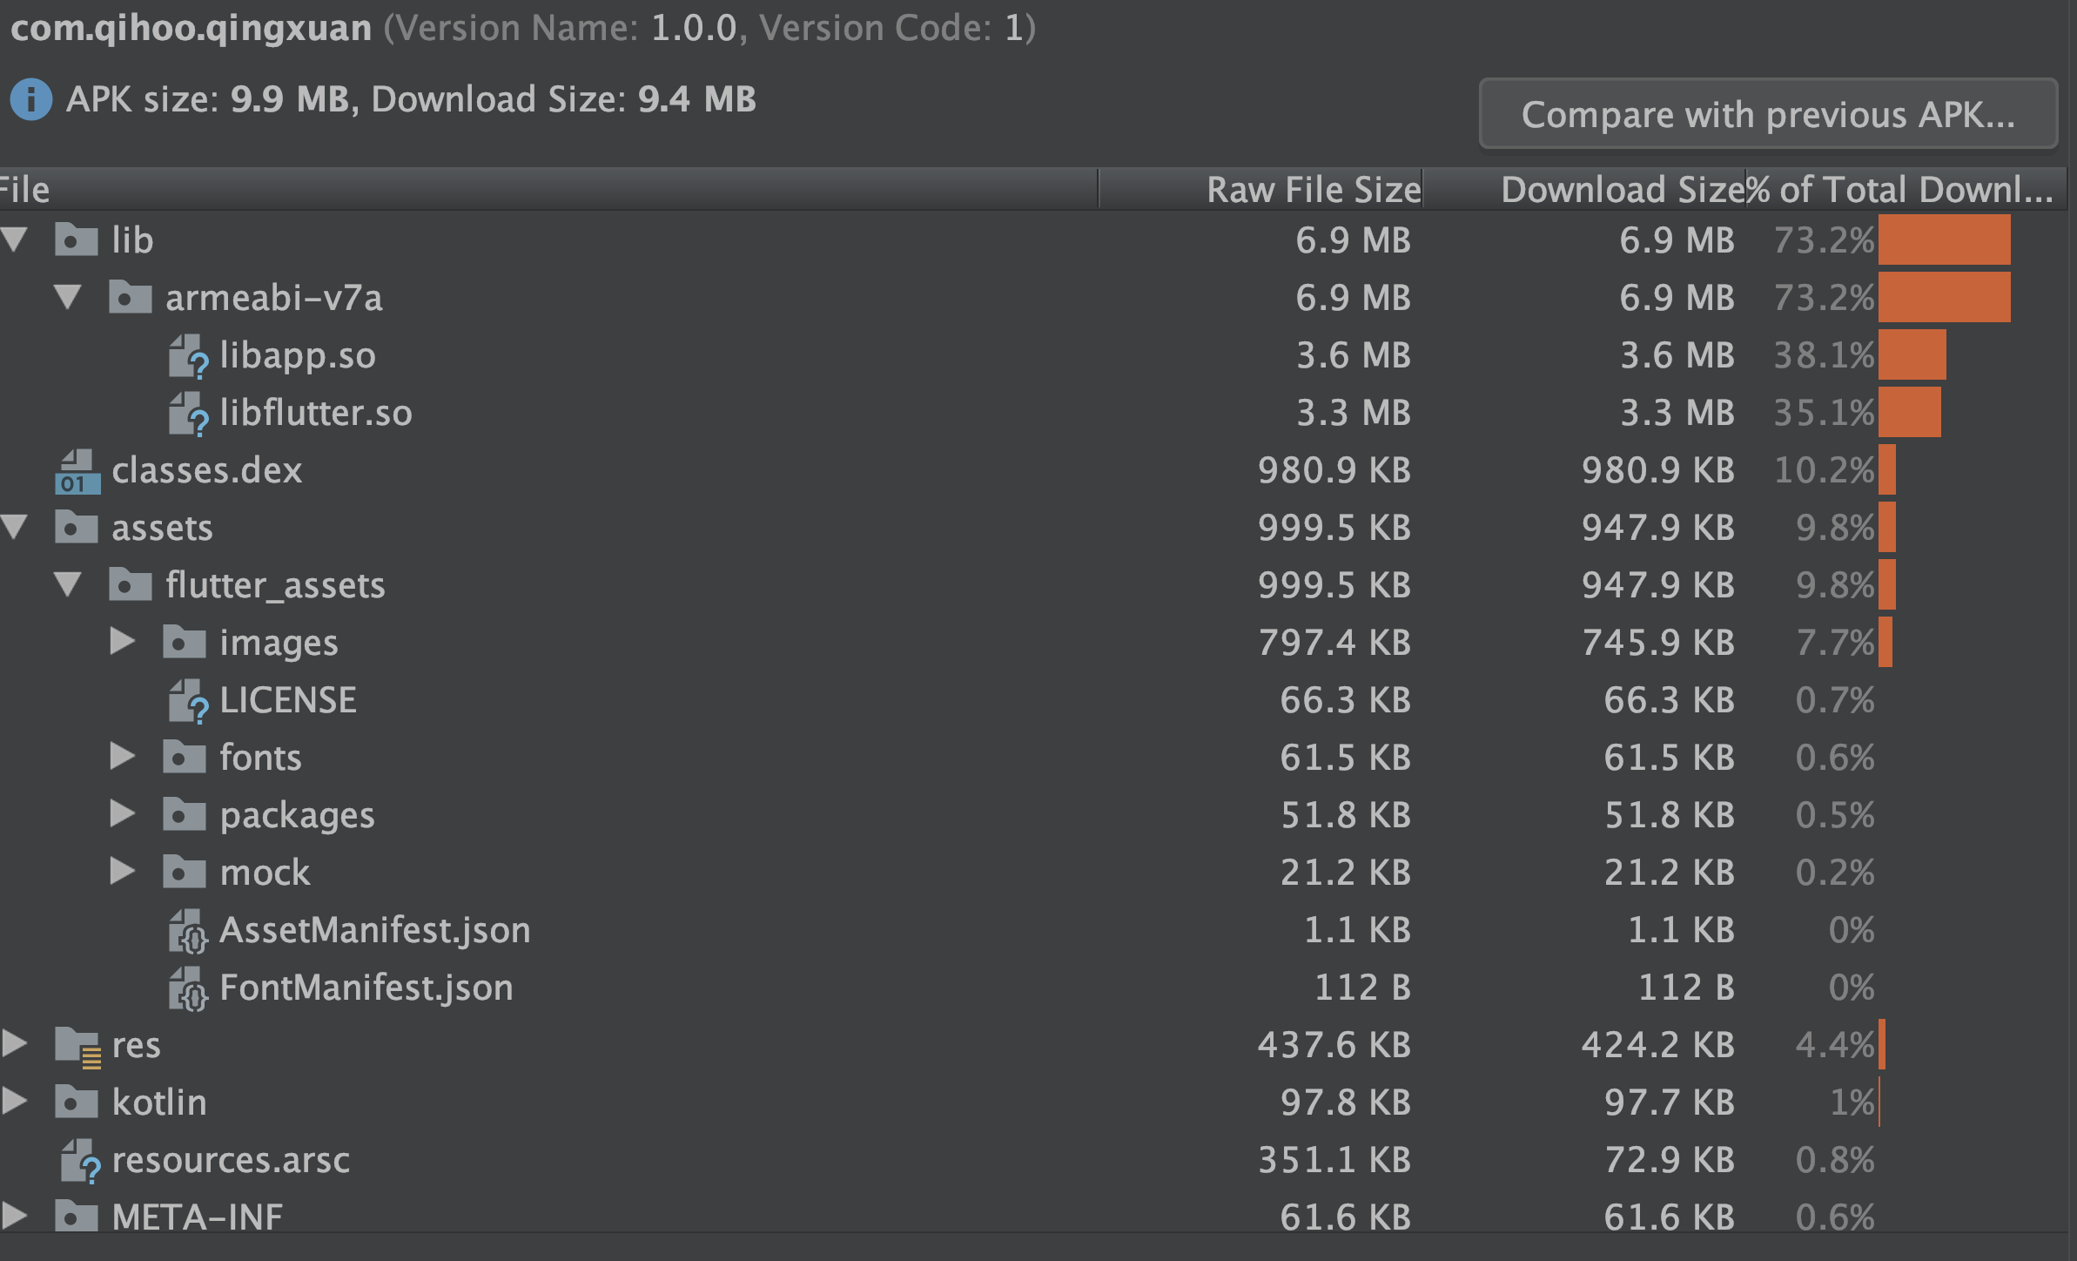Click the 66.3 KB download size of LICENSE

(1669, 700)
